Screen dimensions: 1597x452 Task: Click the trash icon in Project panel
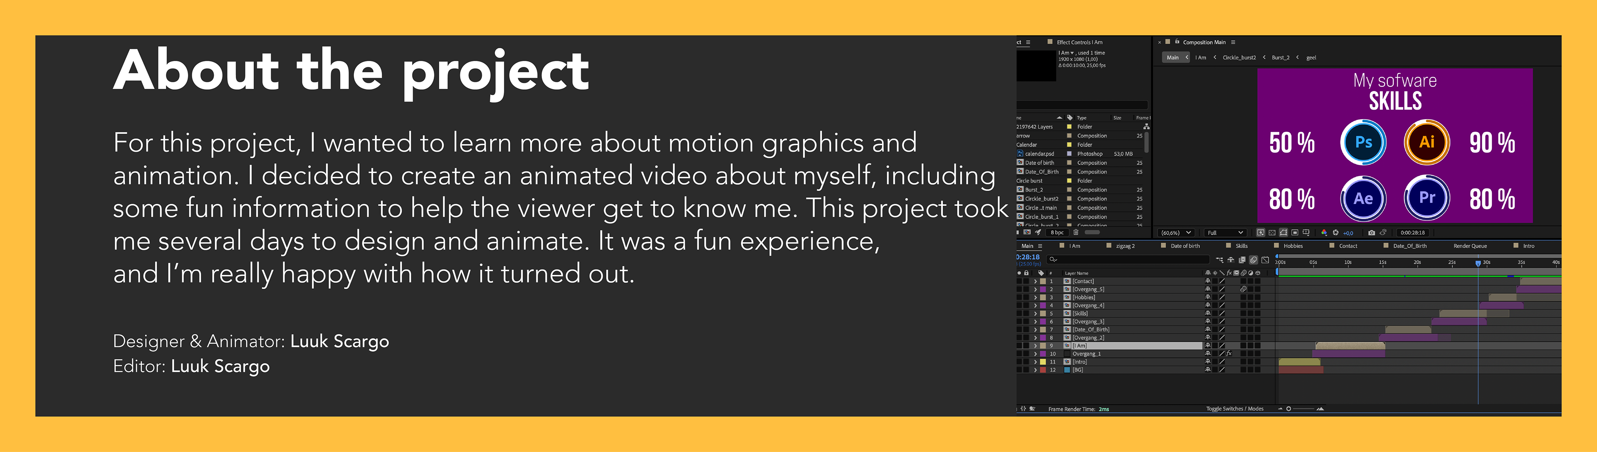(x=1076, y=233)
